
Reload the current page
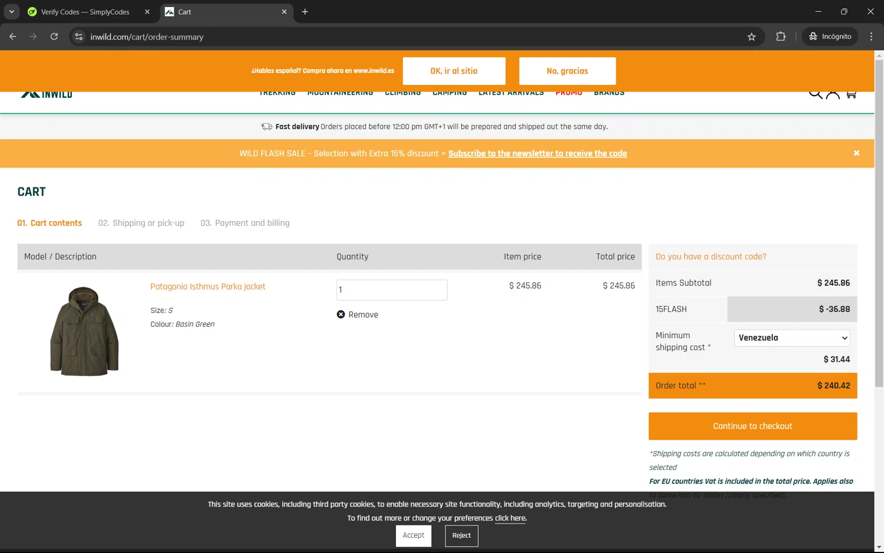(x=54, y=37)
